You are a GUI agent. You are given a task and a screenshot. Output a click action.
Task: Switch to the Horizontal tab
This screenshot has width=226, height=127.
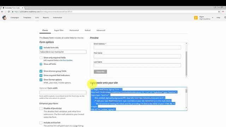(x=74, y=30)
